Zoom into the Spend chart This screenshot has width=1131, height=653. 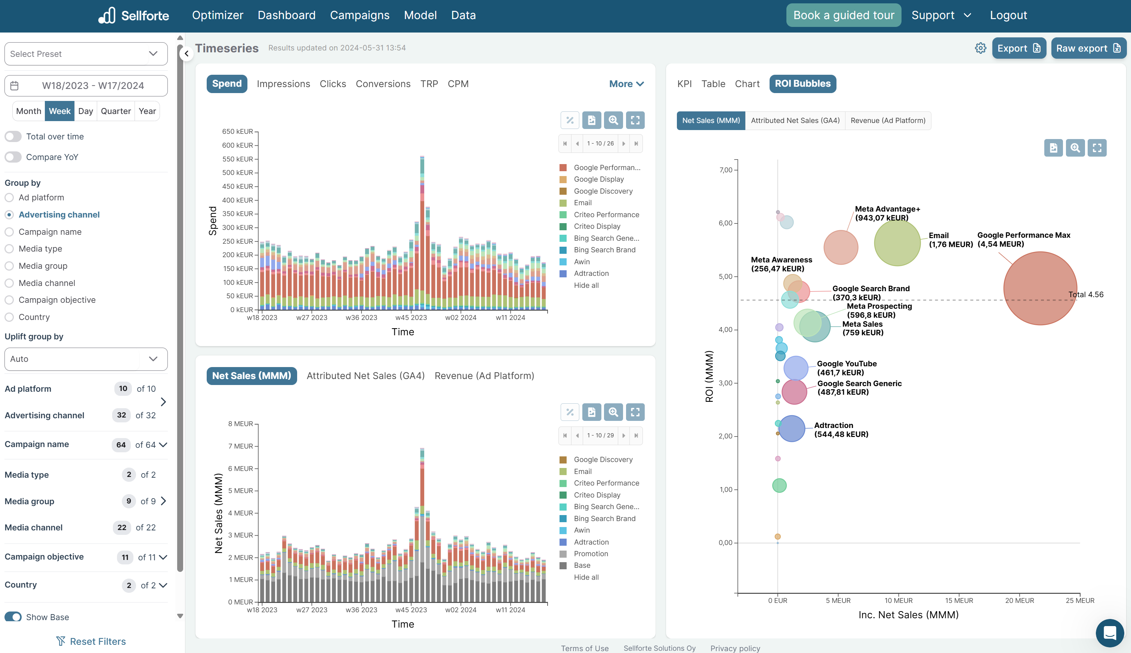[x=613, y=120]
